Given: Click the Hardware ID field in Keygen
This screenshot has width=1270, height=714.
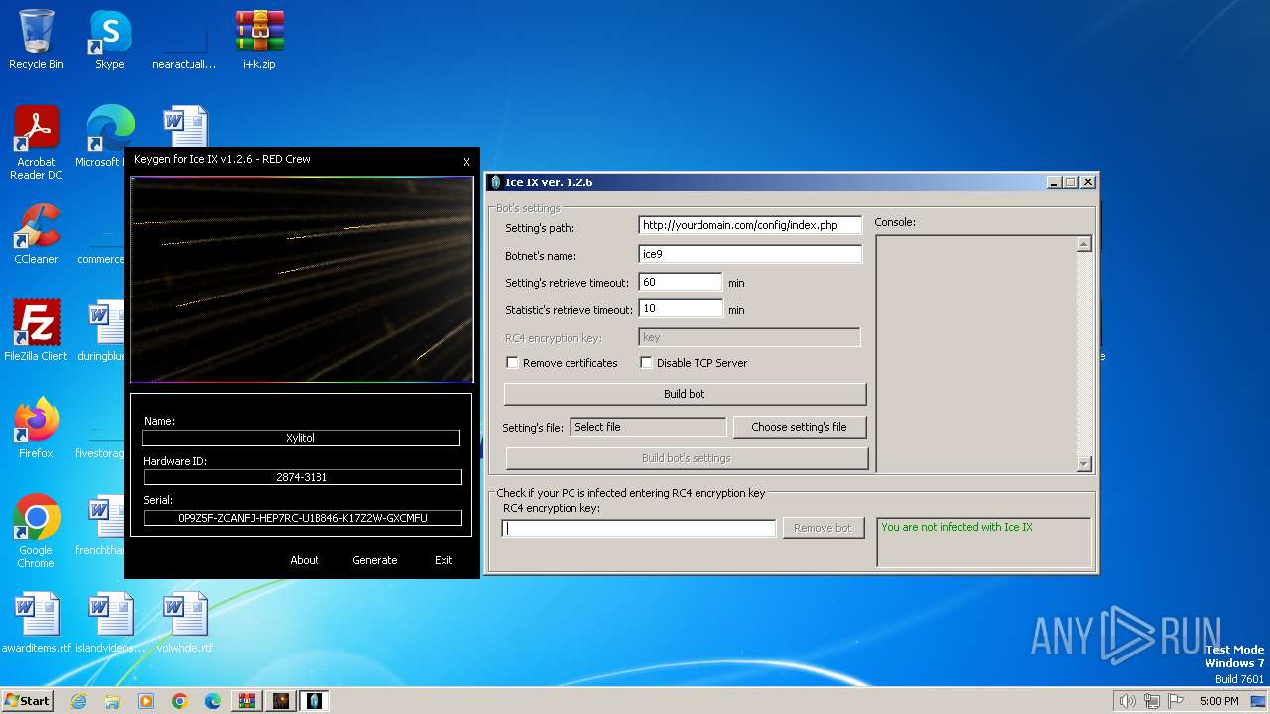Looking at the screenshot, I should [x=302, y=477].
